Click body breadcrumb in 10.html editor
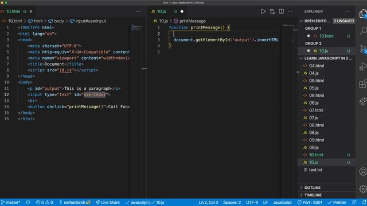Image resolution: width=367 pixels, height=206 pixels. (x=56, y=21)
